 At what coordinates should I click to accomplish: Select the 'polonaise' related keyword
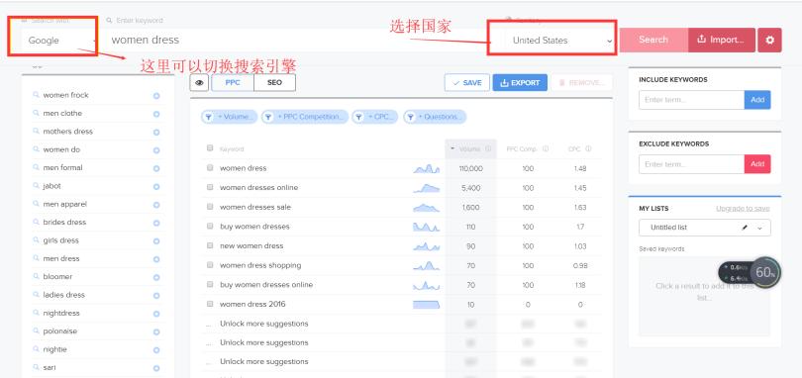tap(60, 331)
